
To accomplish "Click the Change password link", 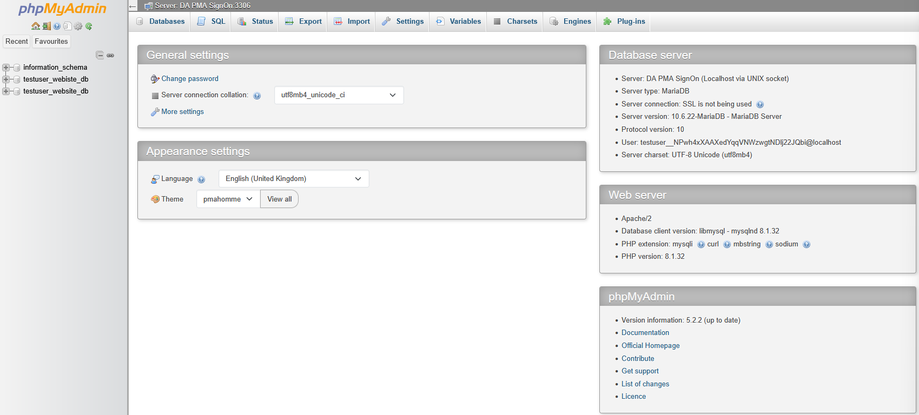I will coord(190,79).
